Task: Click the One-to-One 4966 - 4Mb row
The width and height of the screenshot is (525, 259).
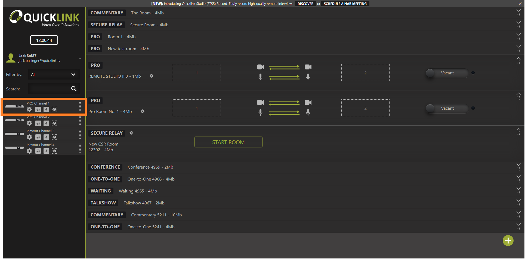Action: [x=305, y=179]
